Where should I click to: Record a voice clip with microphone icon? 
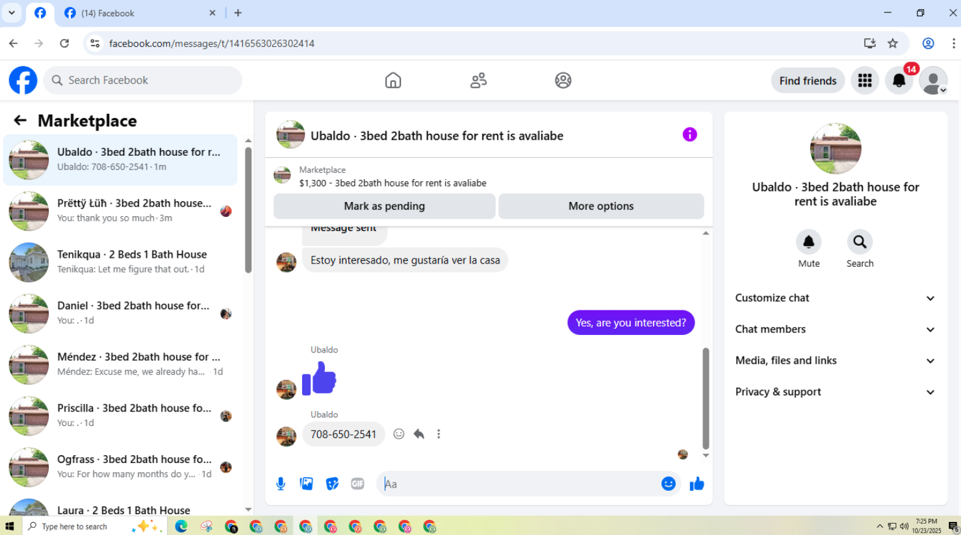coord(281,484)
